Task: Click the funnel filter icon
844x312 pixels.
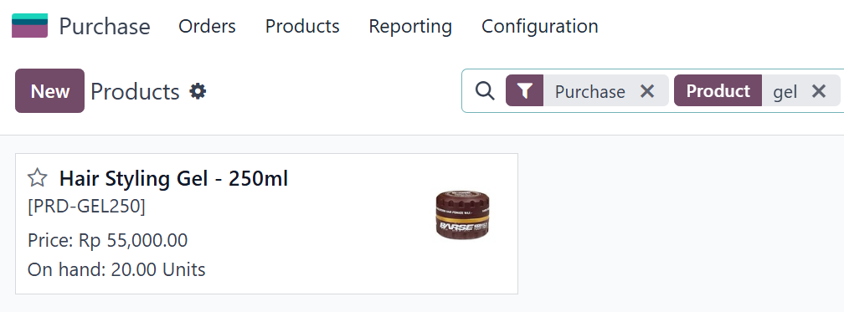Action: coord(525,91)
